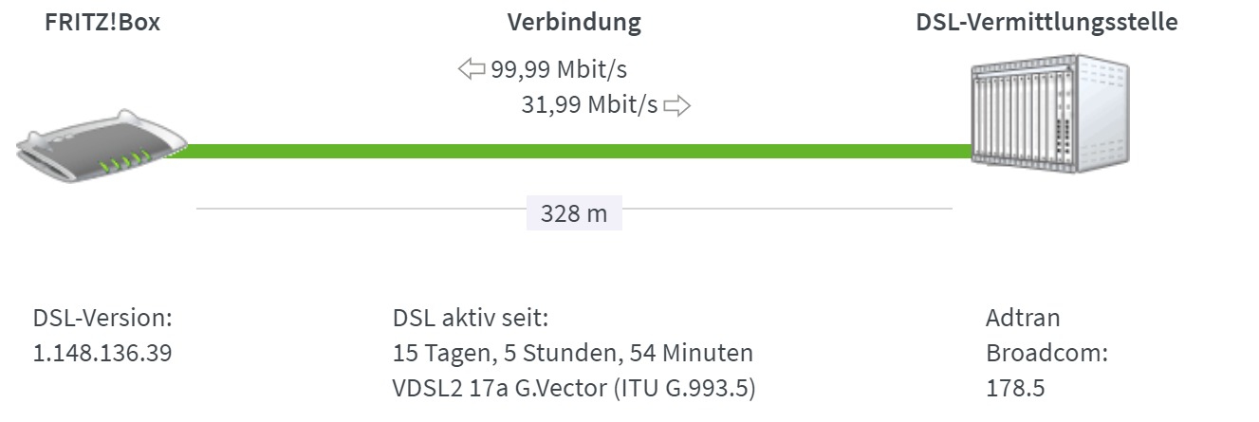Viewport: 1259px width, 422px height.
Task: Click the DSL-Vermittlungsstelle heading
Action: pyautogui.click(x=1047, y=23)
